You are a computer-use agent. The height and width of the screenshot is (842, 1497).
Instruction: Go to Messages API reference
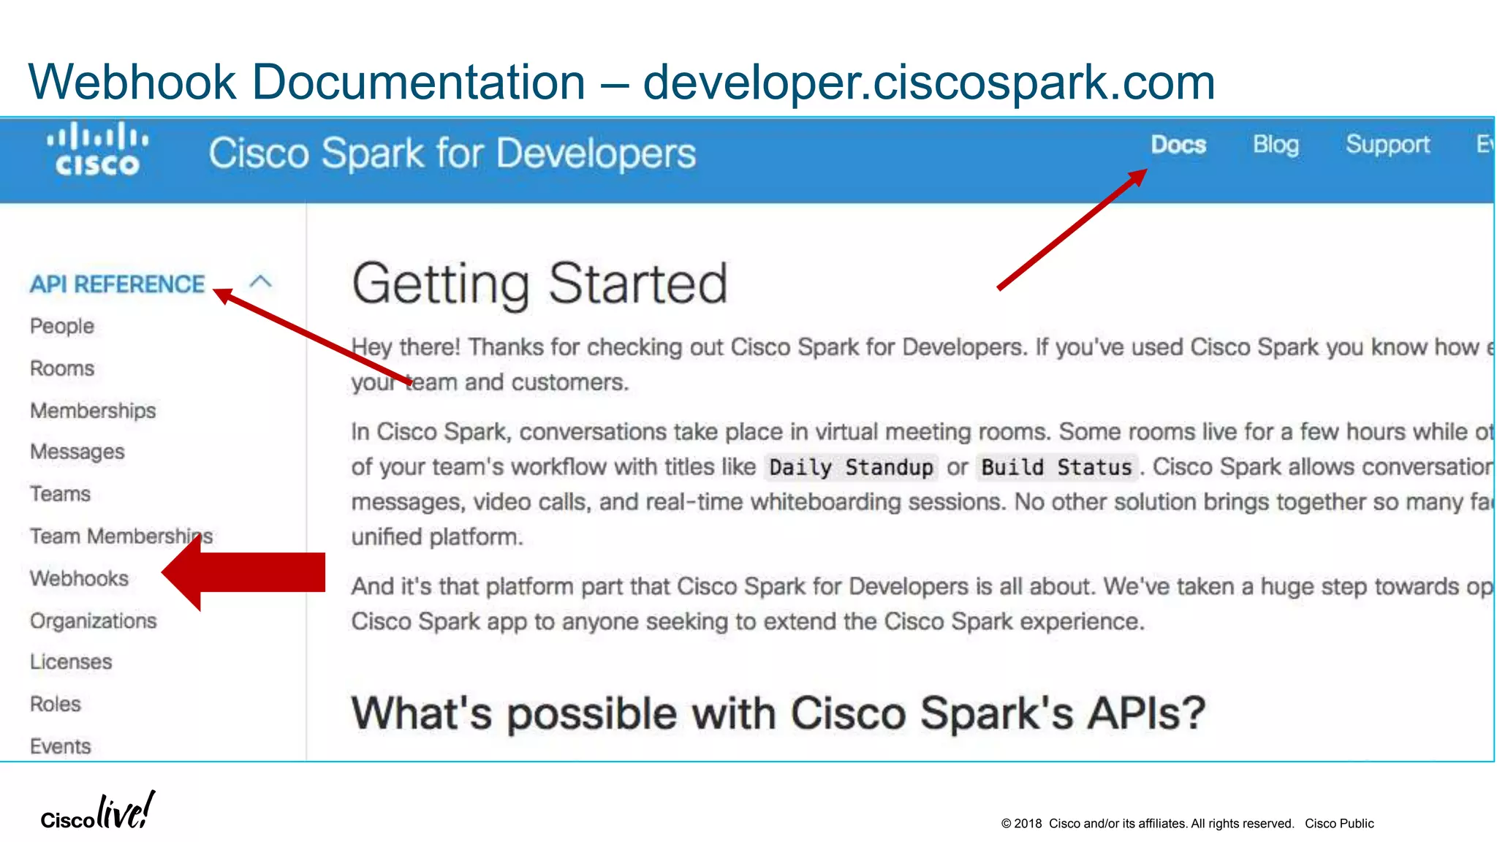click(77, 452)
